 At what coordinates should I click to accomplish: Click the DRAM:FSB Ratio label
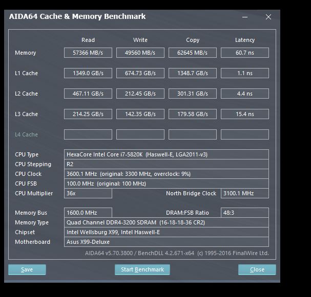[x=188, y=213]
